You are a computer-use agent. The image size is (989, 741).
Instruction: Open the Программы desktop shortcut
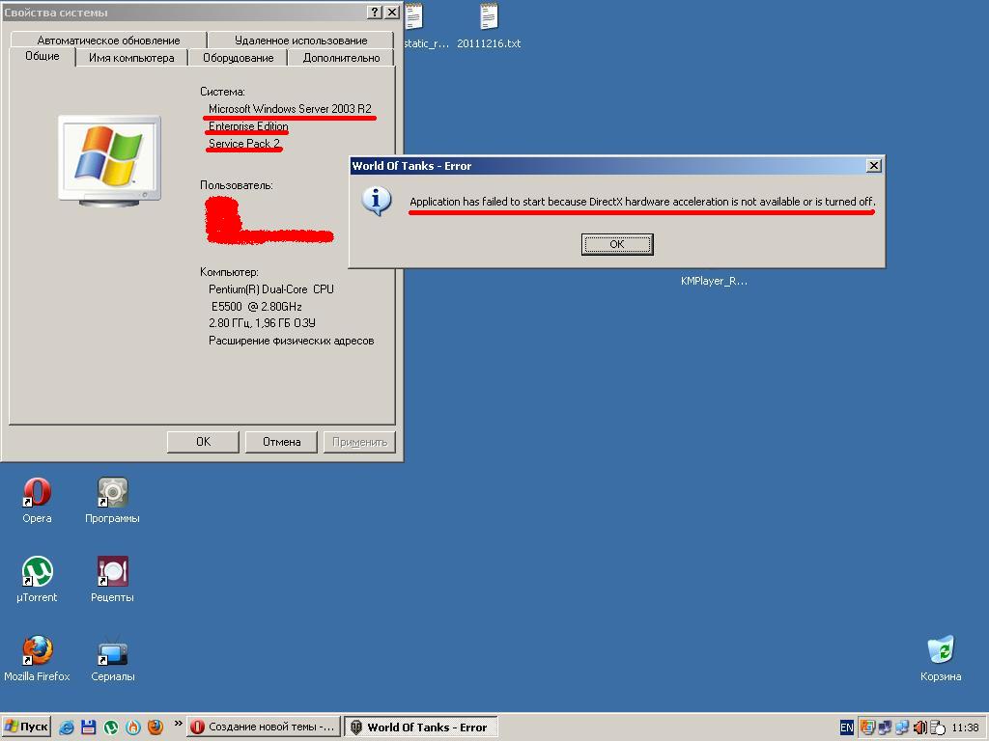click(x=112, y=501)
